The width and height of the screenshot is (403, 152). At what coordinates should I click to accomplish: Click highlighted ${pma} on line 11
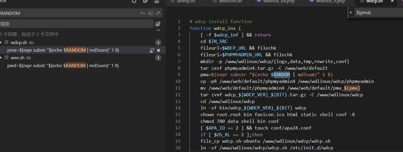(352, 88)
